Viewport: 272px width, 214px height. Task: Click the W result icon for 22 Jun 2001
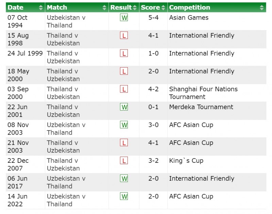124,107
